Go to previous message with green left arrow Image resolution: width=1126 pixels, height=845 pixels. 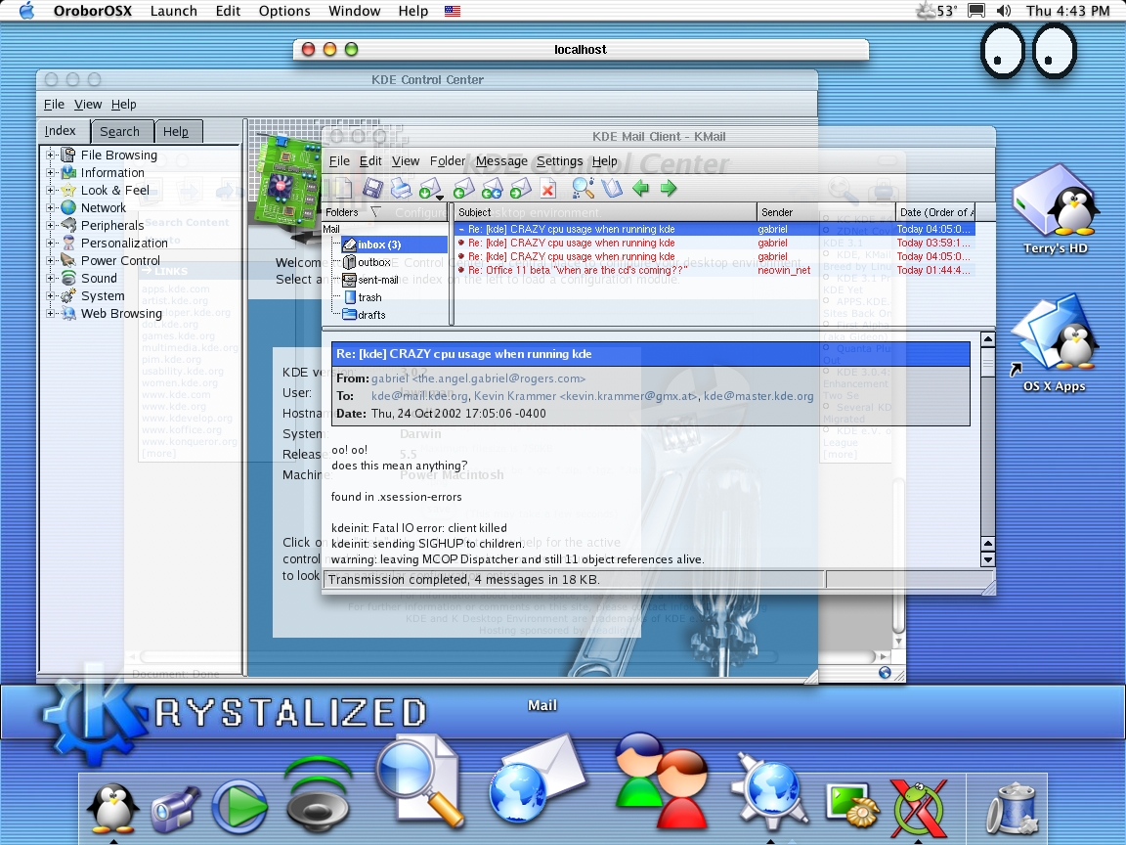point(640,188)
